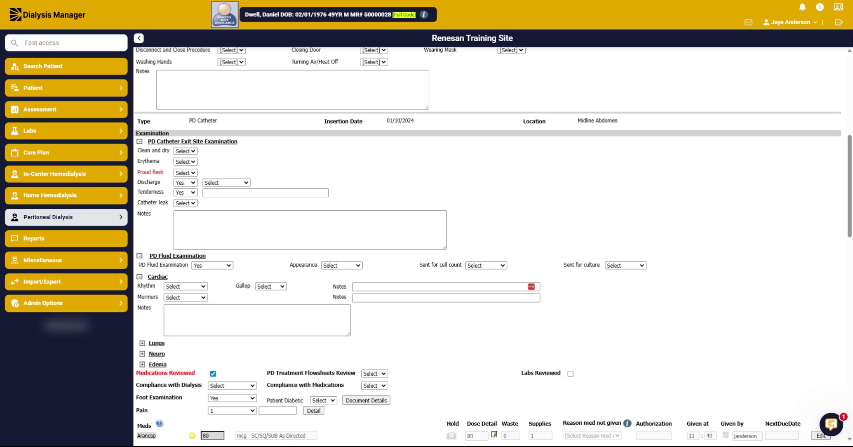
Task: Collapse the PD Fluid Examination section
Action: [x=139, y=256]
